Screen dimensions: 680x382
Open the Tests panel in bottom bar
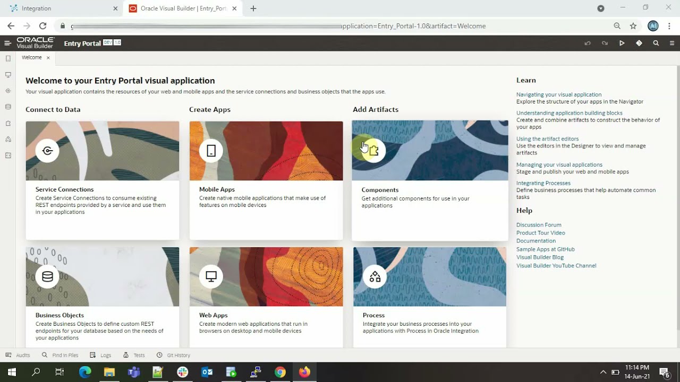(x=134, y=355)
